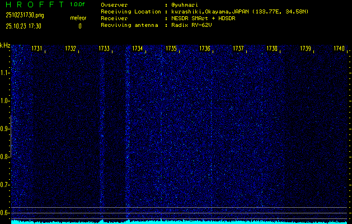Click the 1.1 frequency axis label
The width and height of the screenshot is (352, 224).
click(x=4, y=73)
